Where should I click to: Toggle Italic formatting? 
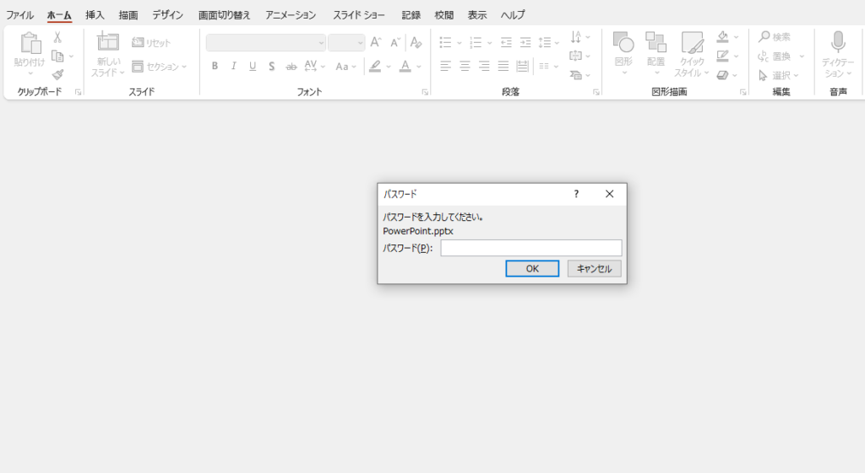(x=233, y=66)
